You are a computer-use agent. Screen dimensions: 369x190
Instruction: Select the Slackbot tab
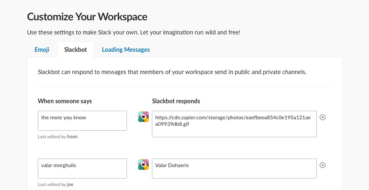coord(76,49)
